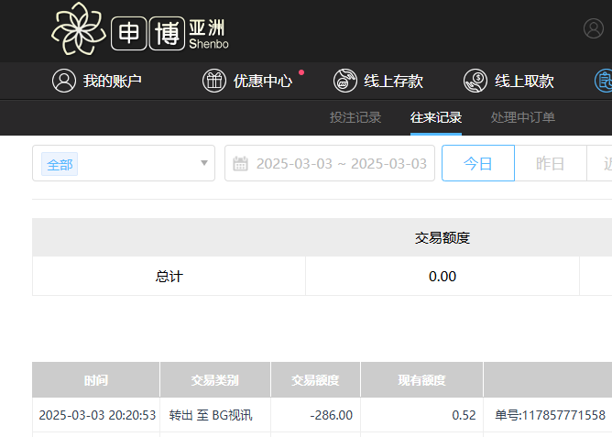612x437 pixels.
Task: Switch to 处理中订单 tab
Action: coord(522,117)
